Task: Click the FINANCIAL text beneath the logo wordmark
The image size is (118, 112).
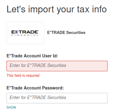Action: click(x=25, y=35)
